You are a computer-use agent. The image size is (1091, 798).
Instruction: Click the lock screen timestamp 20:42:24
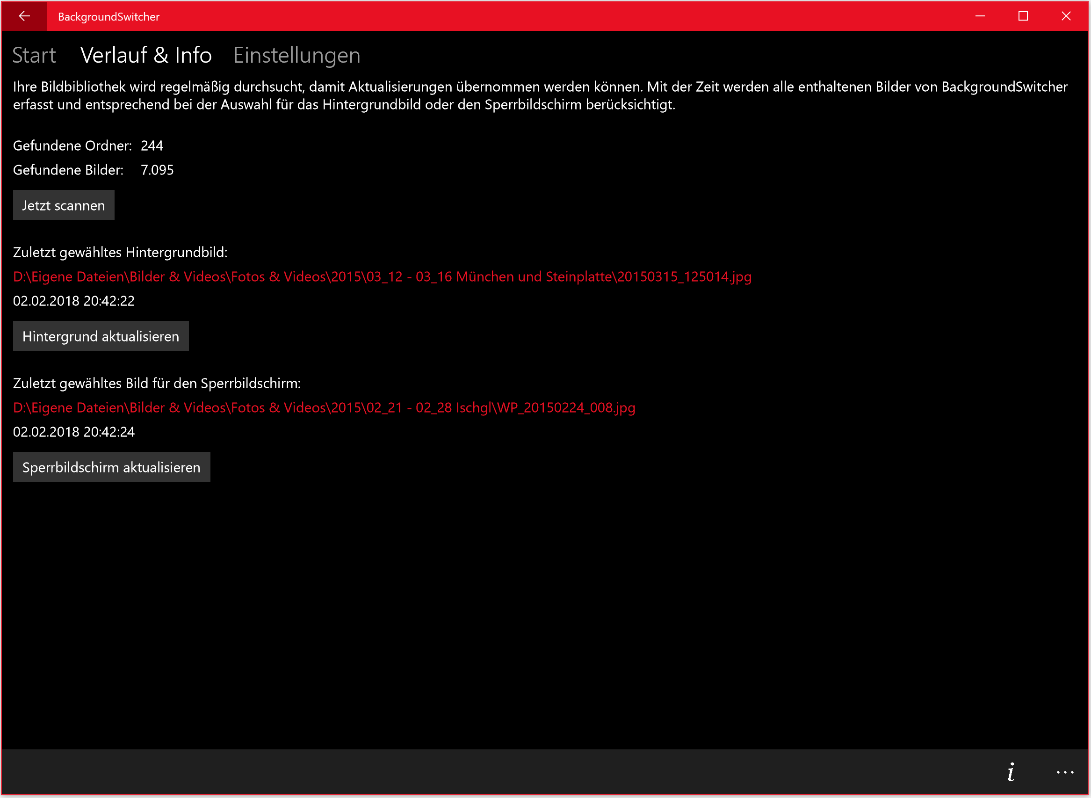point(74,432)
